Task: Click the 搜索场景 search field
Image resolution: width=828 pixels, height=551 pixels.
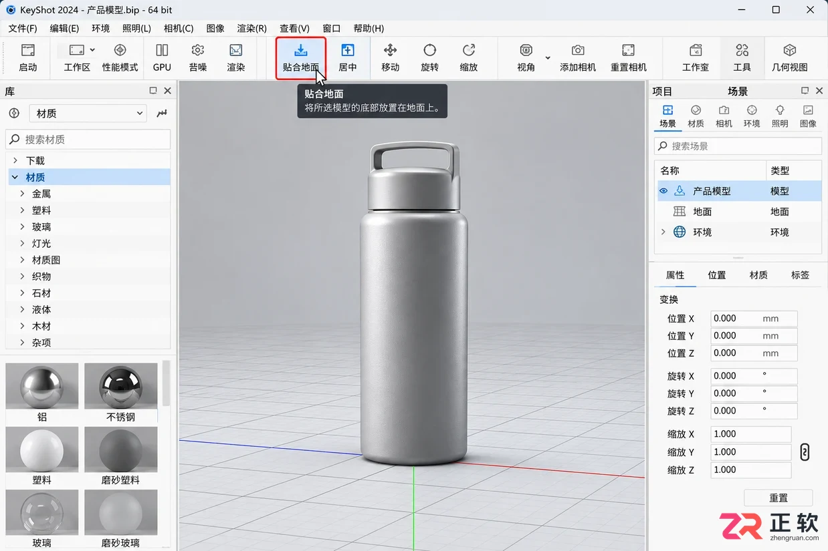Action: (x=738, y=146)
